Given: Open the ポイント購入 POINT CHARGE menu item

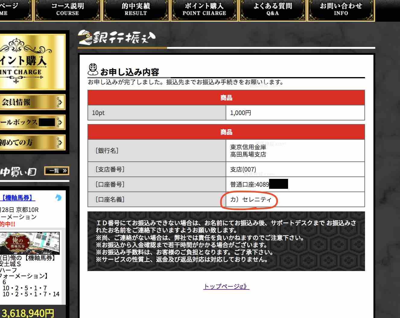Looking at the screenshot, I should (204, 10).
